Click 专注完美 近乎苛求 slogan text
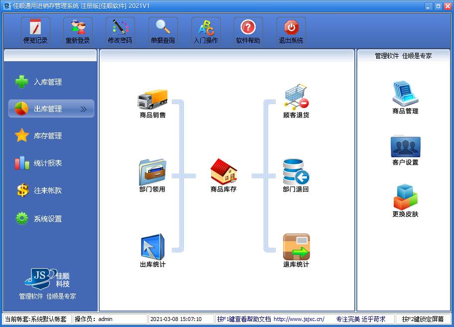This screenshot has height=327, width=454. coord(361,319)
